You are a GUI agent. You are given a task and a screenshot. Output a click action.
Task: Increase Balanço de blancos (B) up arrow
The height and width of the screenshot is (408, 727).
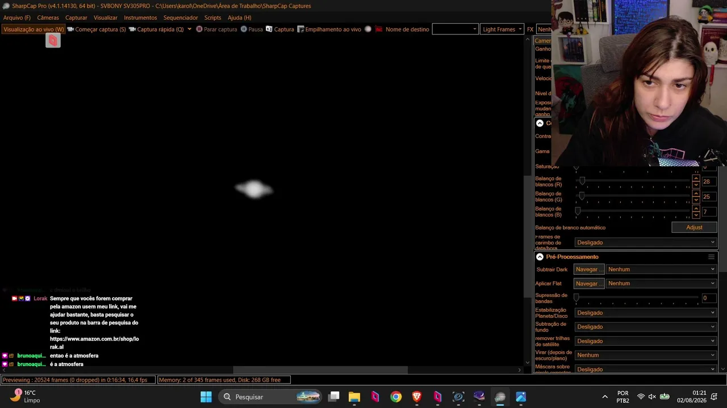pos(696,209)
